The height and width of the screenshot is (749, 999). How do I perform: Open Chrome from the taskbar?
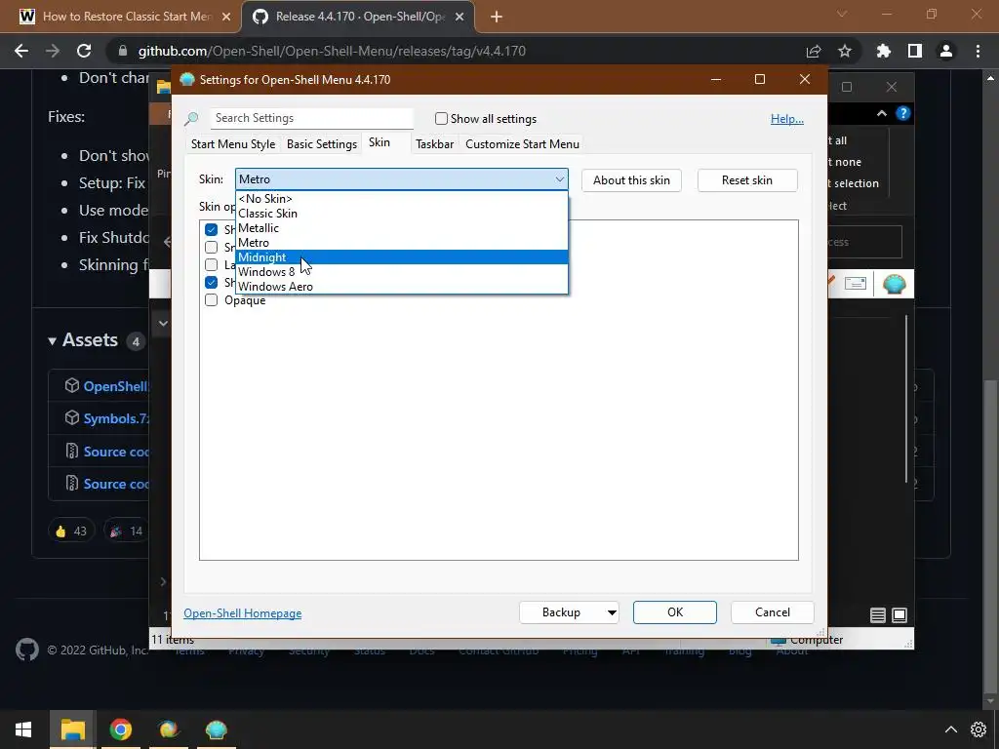120,729
